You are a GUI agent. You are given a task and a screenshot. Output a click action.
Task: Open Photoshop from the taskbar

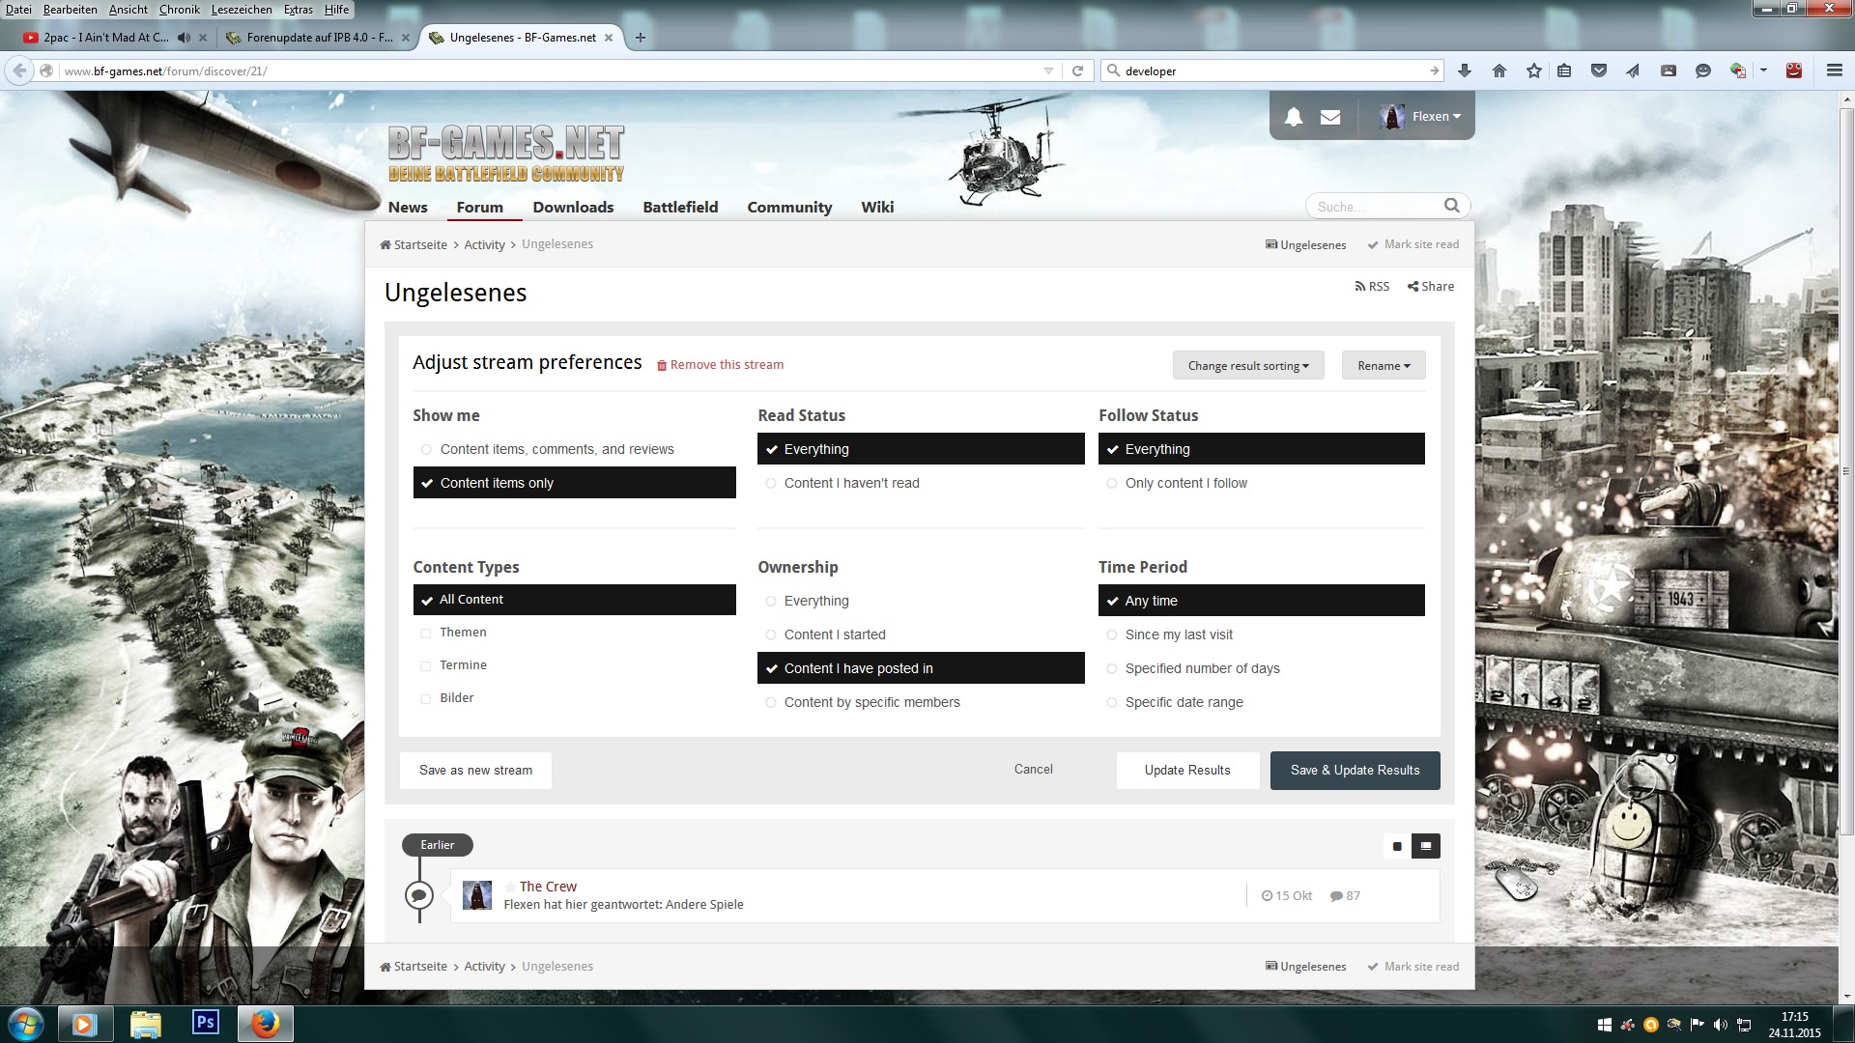coord(205,1023)
